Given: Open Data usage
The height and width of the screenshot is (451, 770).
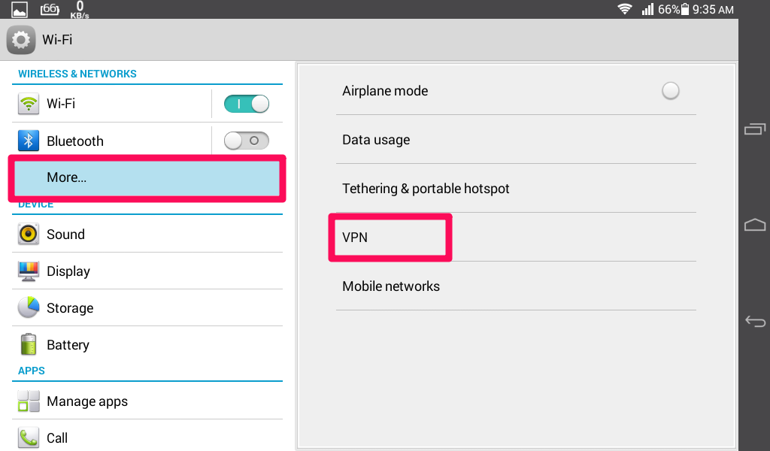Looking at the screenshot, I should [x=516, y=140].
